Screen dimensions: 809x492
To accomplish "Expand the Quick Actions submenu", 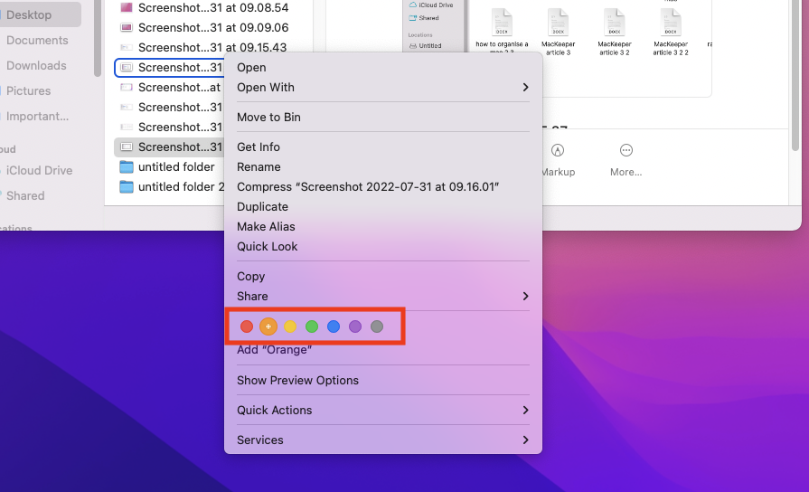I will pyautogui.click(x=383, y=411).
